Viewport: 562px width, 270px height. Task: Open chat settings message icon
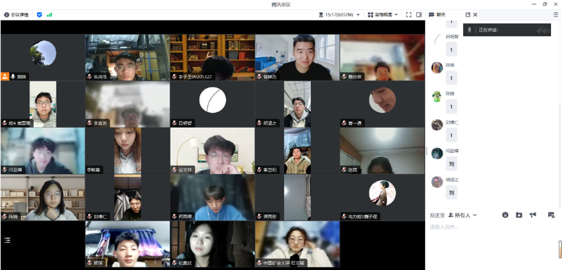[551, 215]
